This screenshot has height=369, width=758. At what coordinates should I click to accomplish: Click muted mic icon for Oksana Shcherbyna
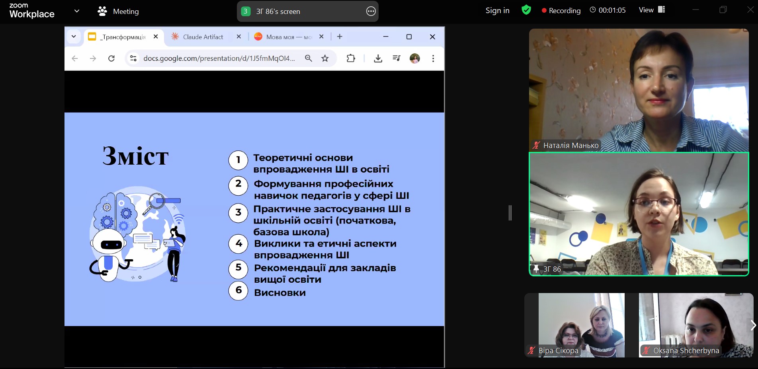tap(646, 350)
